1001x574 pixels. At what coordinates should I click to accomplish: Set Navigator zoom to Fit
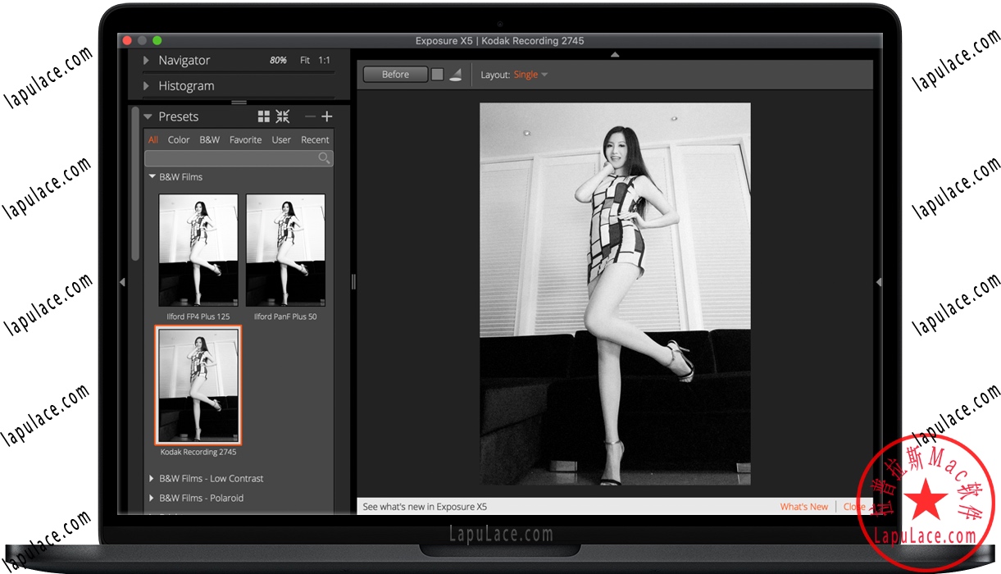(x=305, y=61)
